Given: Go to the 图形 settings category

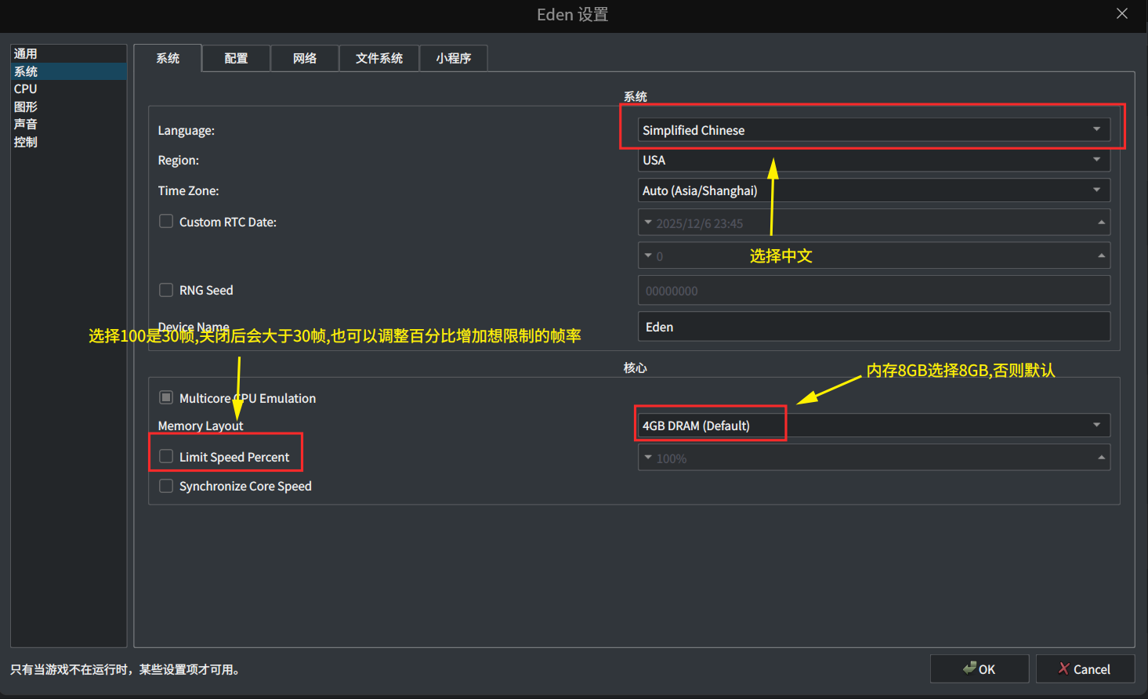Looking at the screenshot, I should [68, 107].
